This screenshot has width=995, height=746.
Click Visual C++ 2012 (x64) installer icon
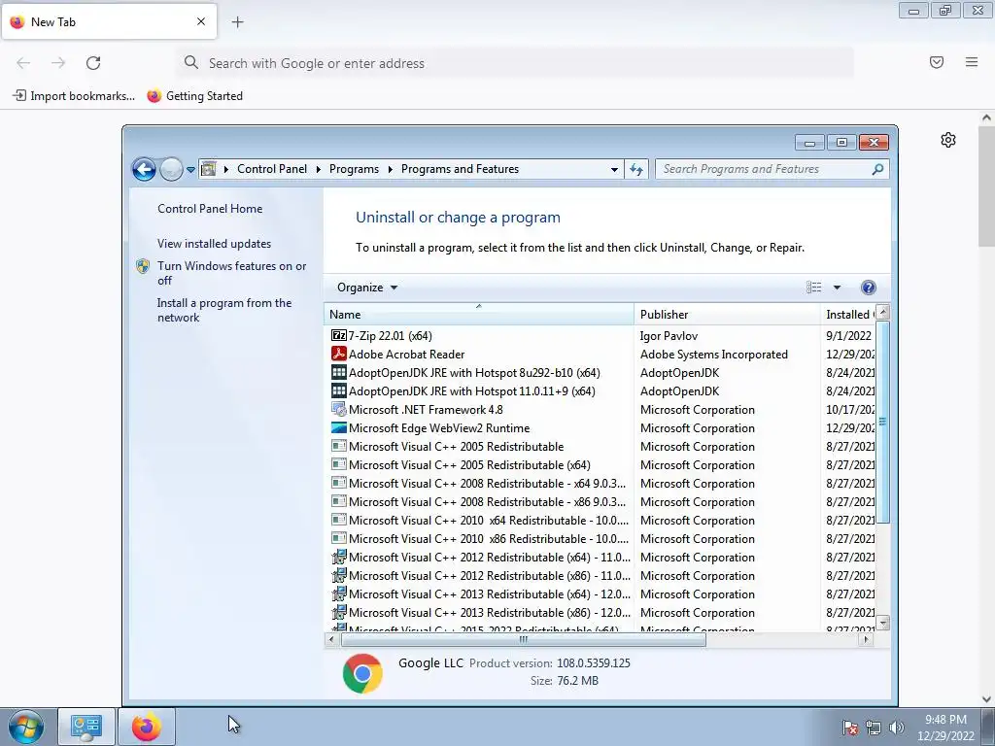coord(339,557)
